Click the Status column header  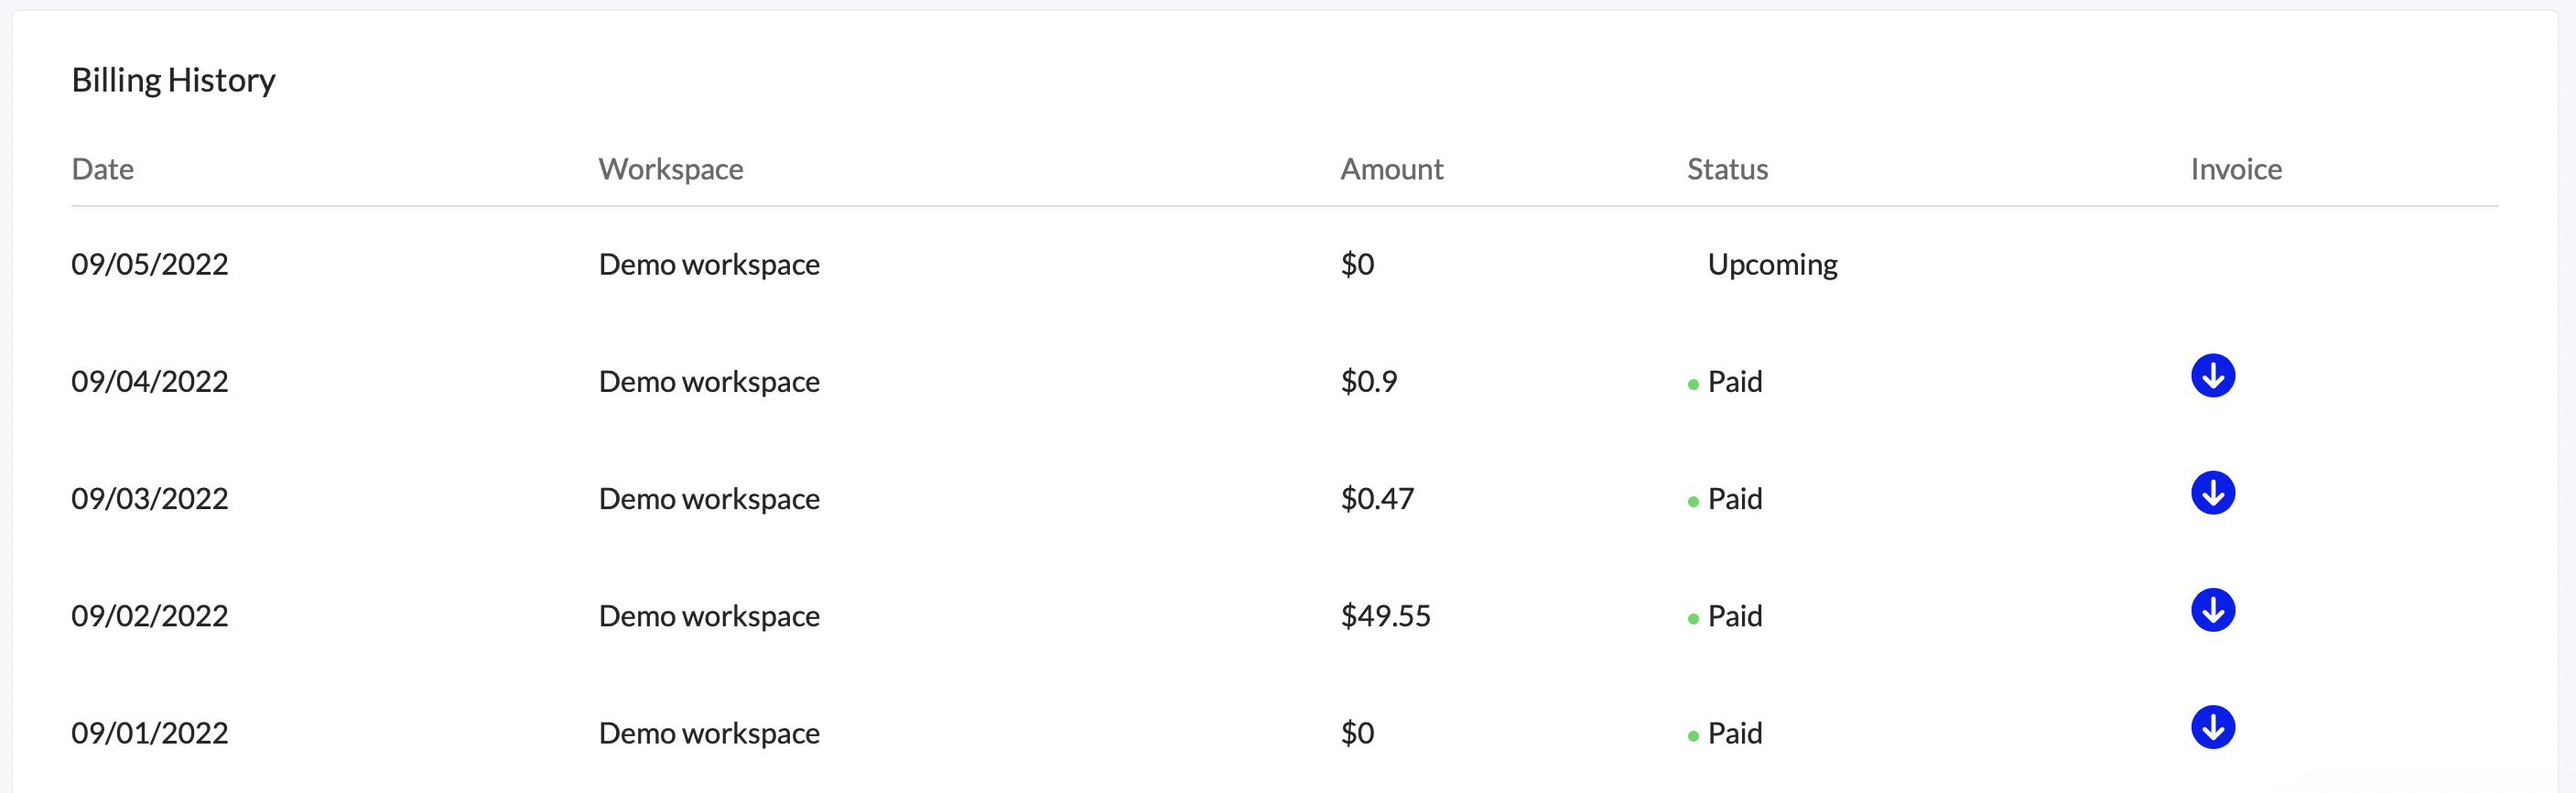(x=1727, y=169)
